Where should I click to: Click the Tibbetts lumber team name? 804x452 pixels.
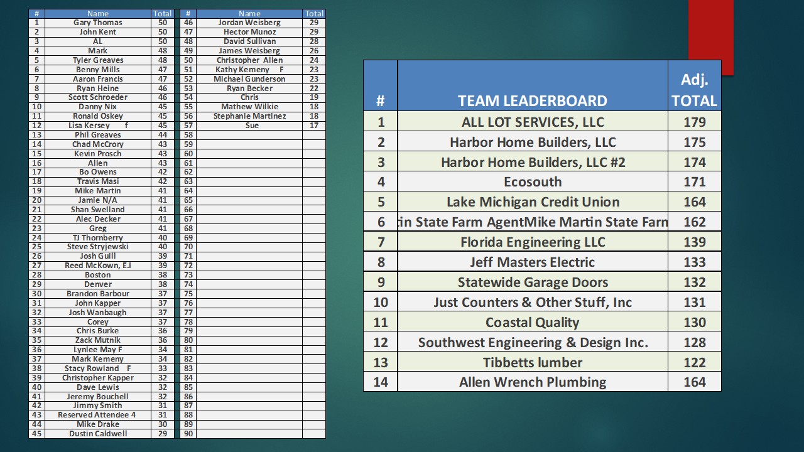[532, 363]
